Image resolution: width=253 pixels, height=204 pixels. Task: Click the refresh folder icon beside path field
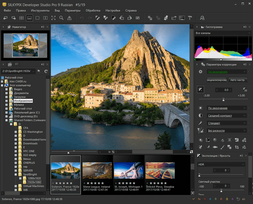pyautogui.click(x=46, y=71)
